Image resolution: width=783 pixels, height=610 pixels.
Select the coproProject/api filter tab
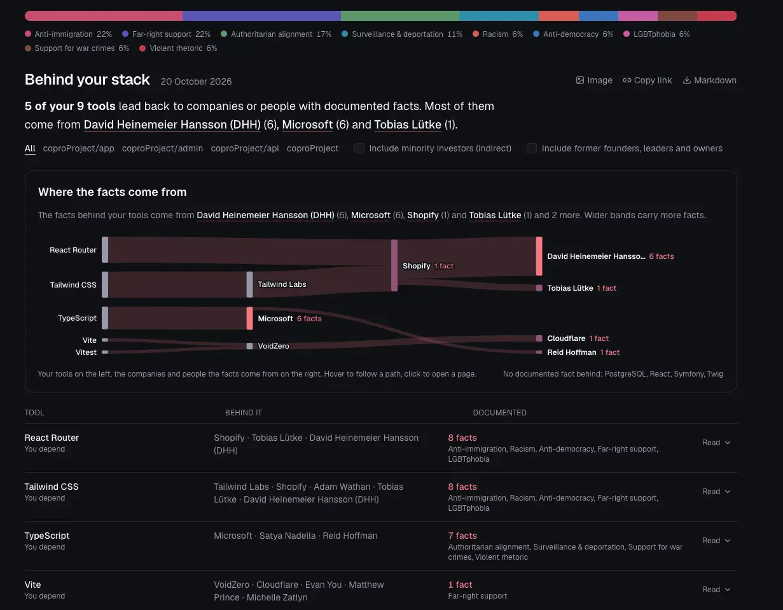tap(245, 148)
